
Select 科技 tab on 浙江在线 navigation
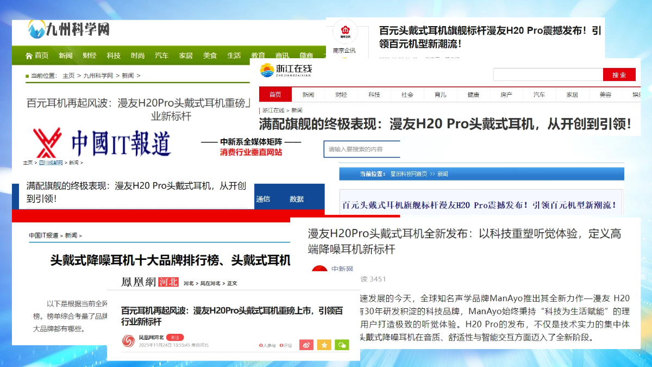[x=374, y=95]
